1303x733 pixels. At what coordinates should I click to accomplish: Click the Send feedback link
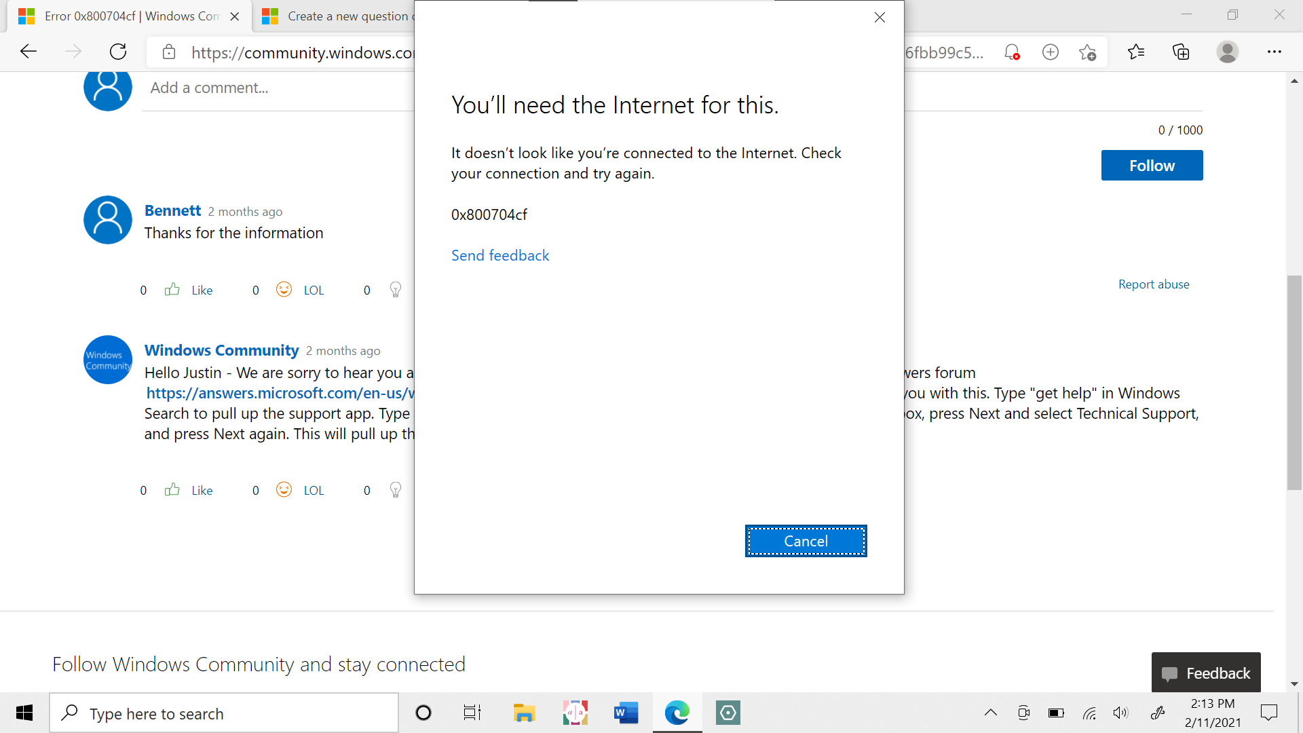pos(500,256)
